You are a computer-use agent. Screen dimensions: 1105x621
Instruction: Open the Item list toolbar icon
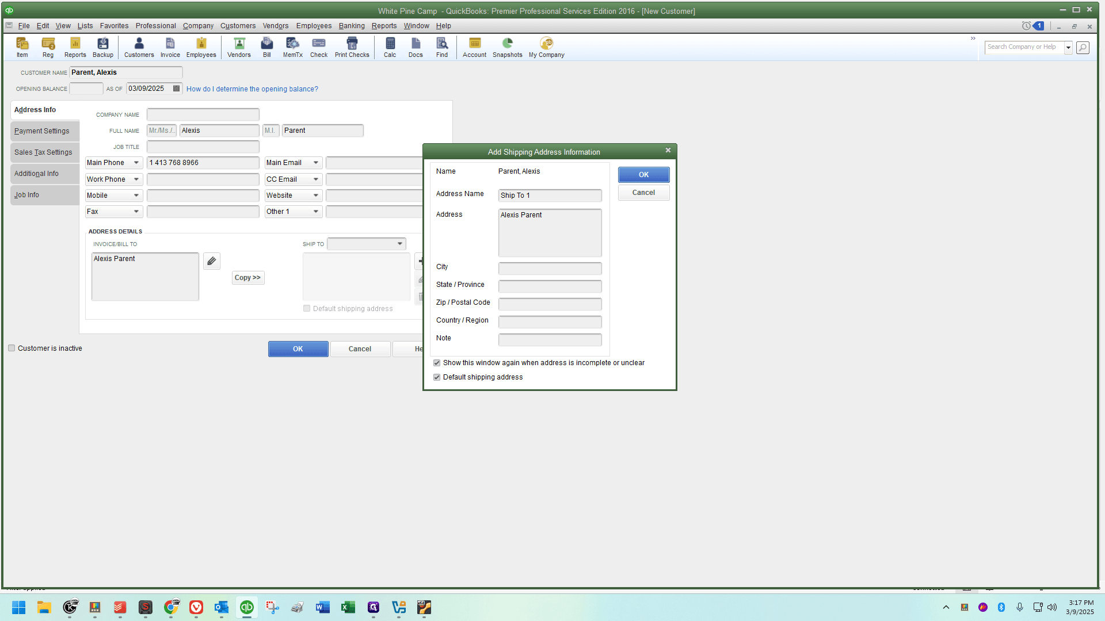pos(22,47)
